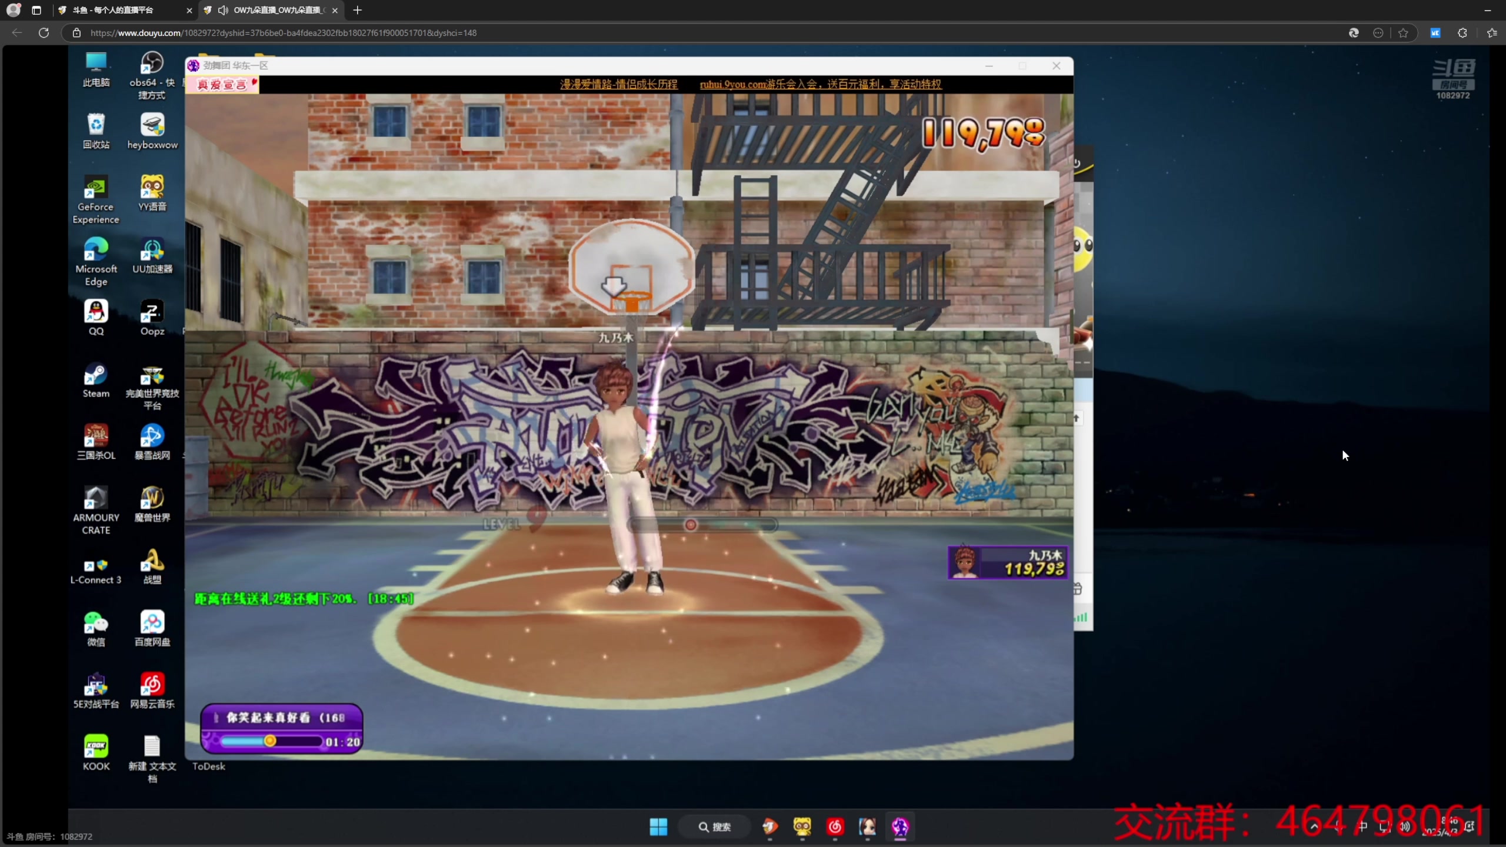Expand the system tray hidden icons chevron
The image size is (1506, 847).
(1314, 827)
